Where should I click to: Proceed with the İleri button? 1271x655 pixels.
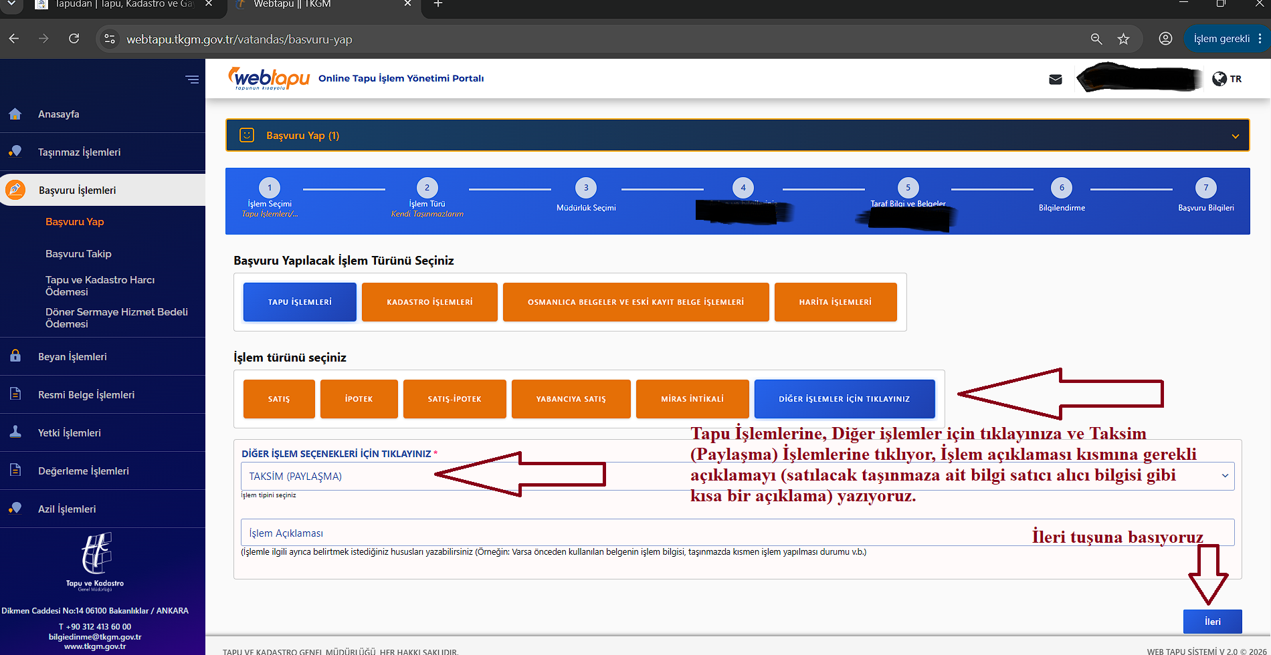click(x=1213, y=622)
